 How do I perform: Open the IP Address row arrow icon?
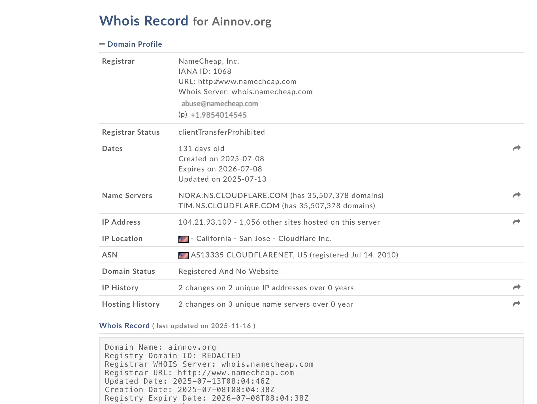point(517,222)
